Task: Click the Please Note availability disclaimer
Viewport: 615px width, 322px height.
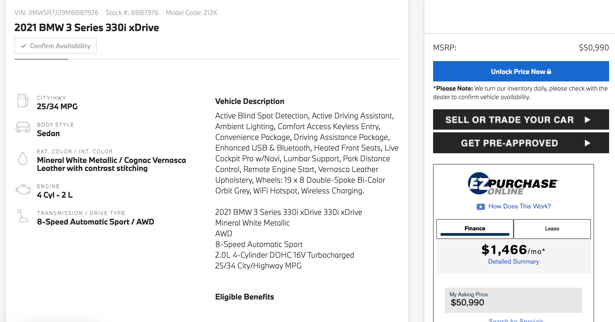Action: click(x=520, y=93)
